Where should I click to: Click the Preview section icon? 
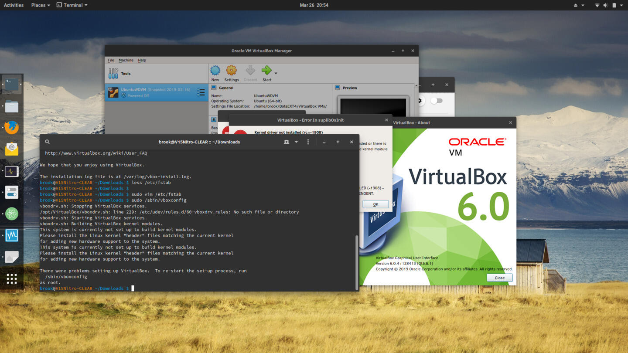[x=337, y=88]
